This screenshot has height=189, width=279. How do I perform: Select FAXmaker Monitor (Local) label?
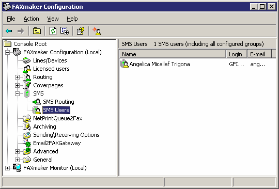point(55,168)
